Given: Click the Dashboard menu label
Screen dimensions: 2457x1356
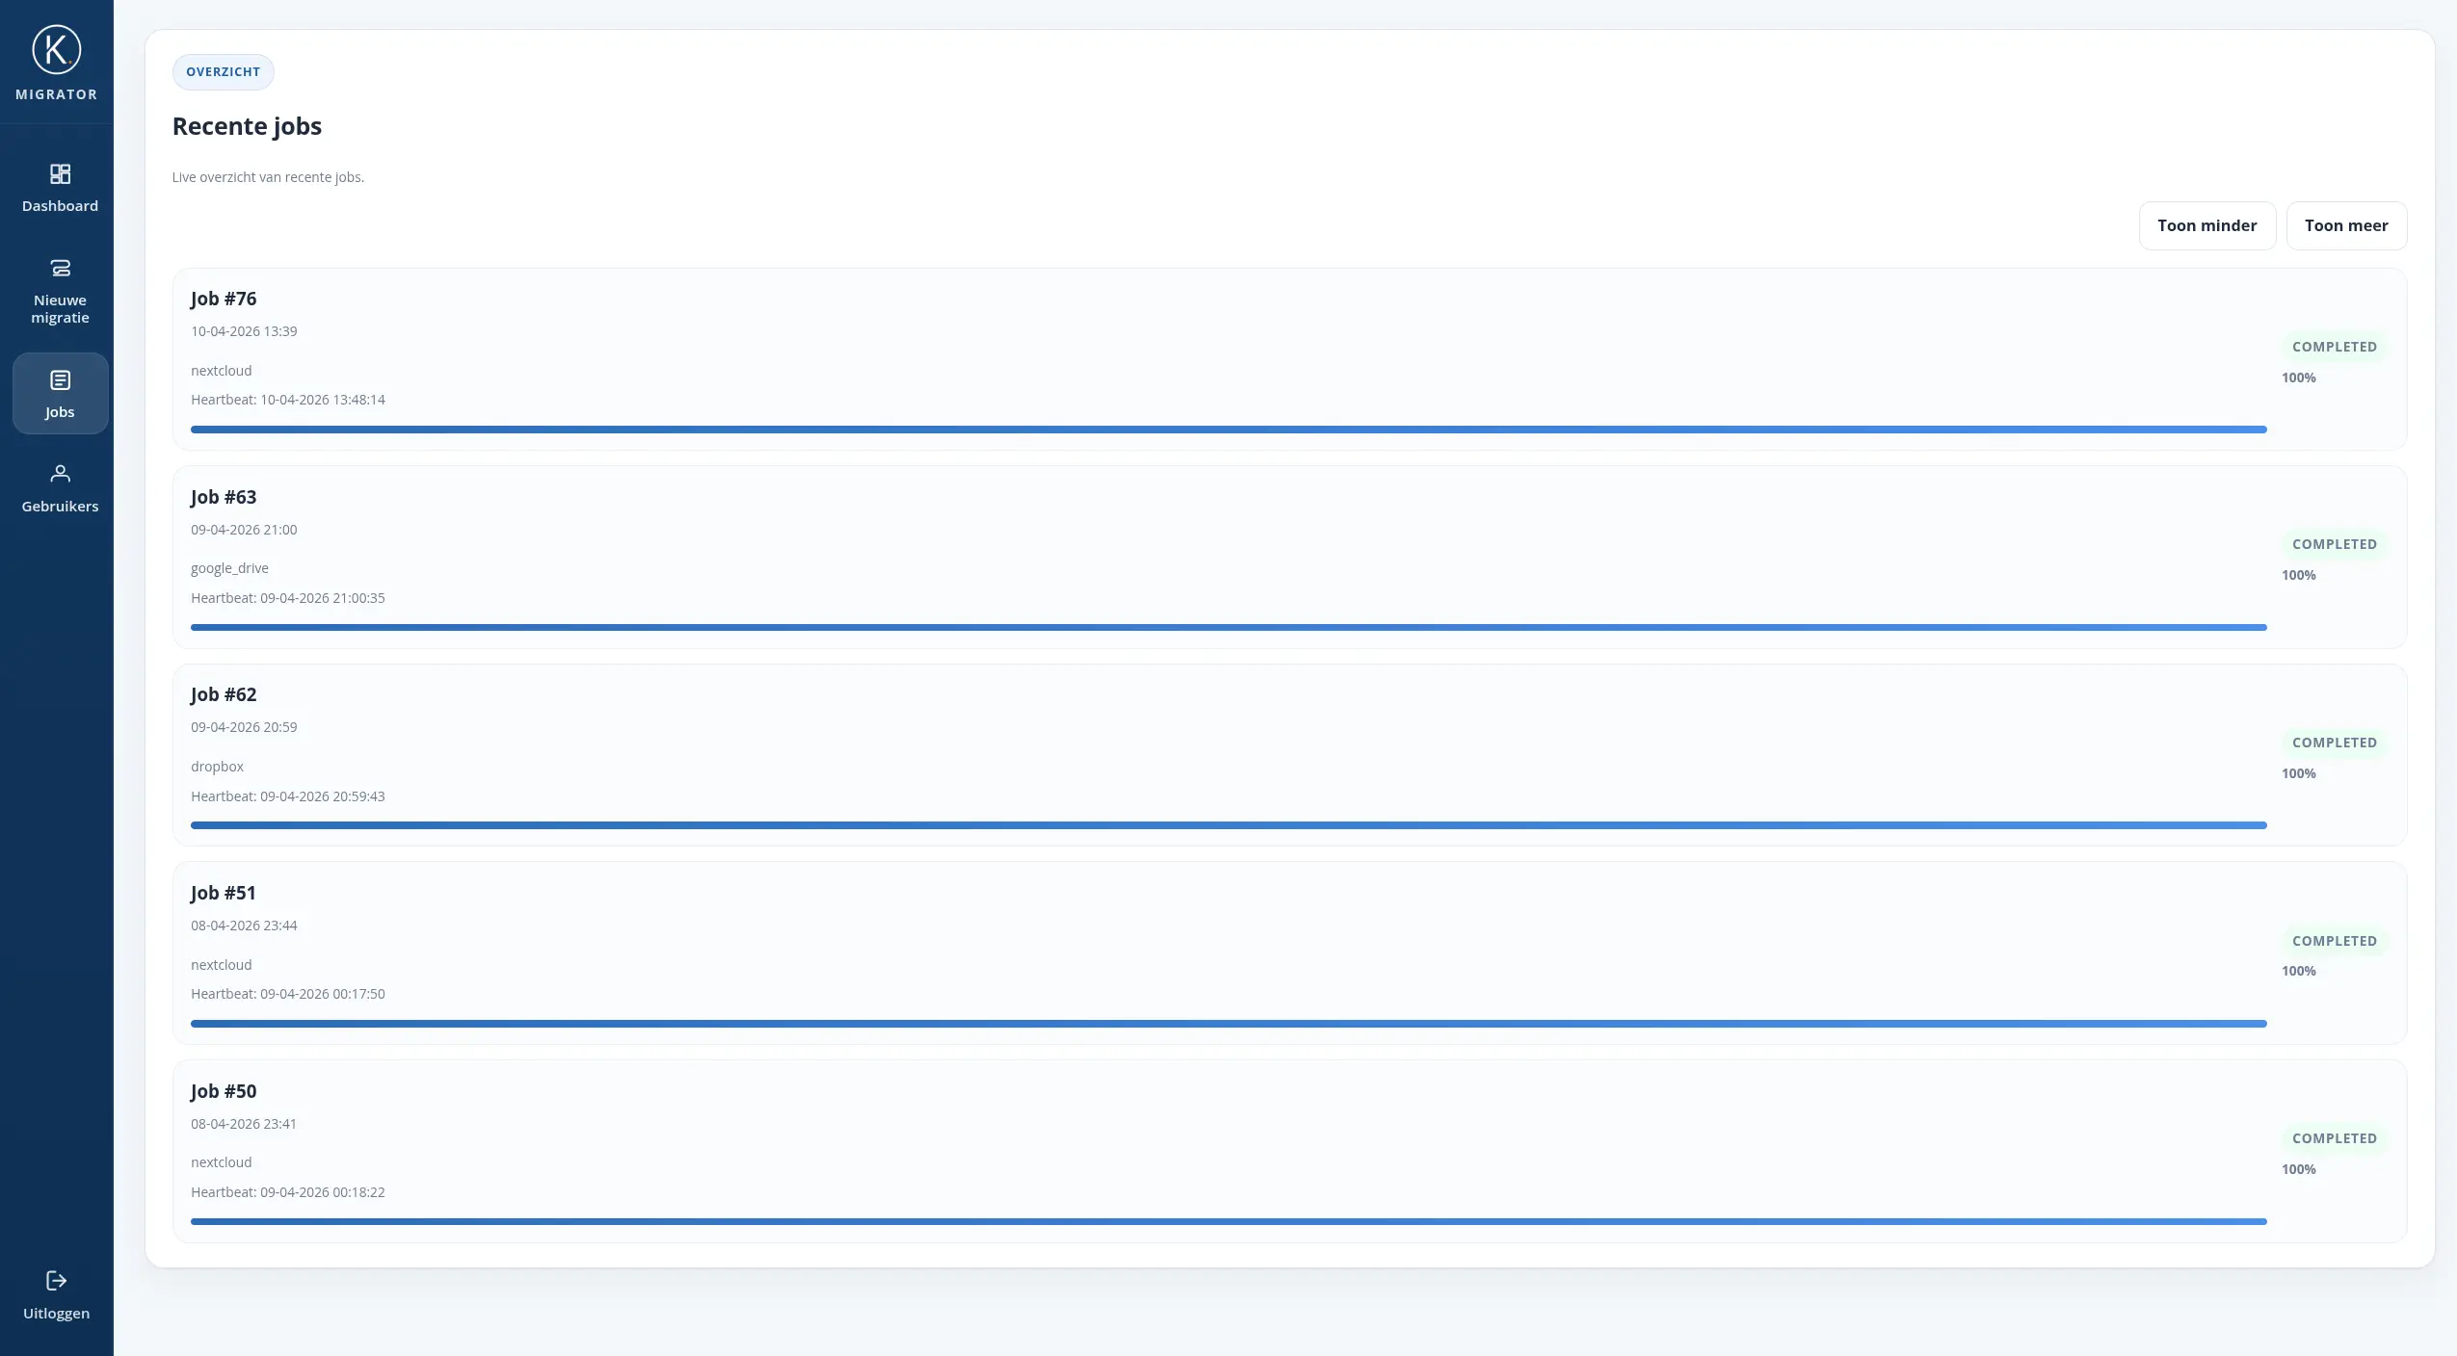Looking at the screenshot, I should [x=60, y=206].
